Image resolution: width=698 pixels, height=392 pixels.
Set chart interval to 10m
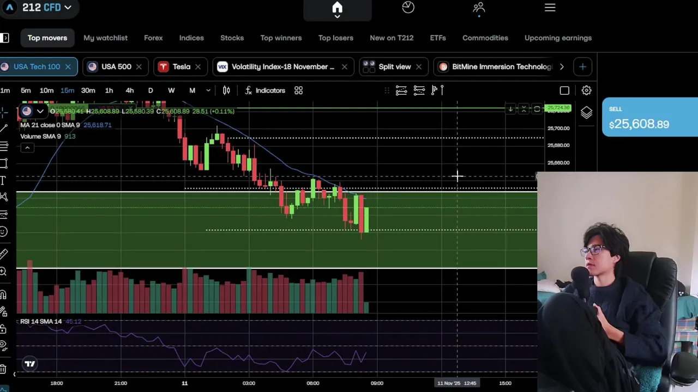(46, 90)
